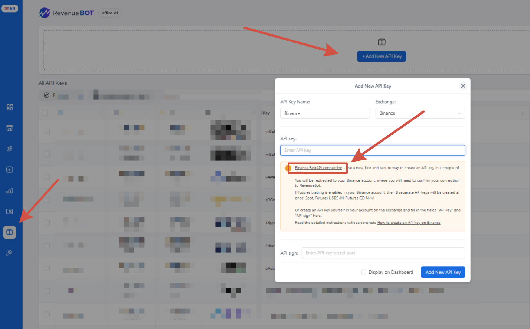Click the rocket icon in the sidebar

(x=10, y=149)
